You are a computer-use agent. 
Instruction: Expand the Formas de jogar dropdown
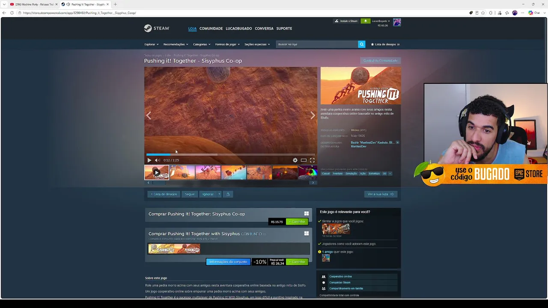tap(228, 44)
